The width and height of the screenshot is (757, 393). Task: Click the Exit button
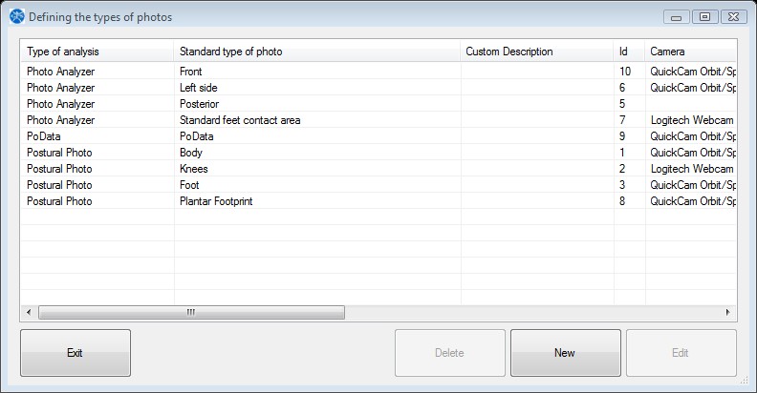click(x=76, y=353)
